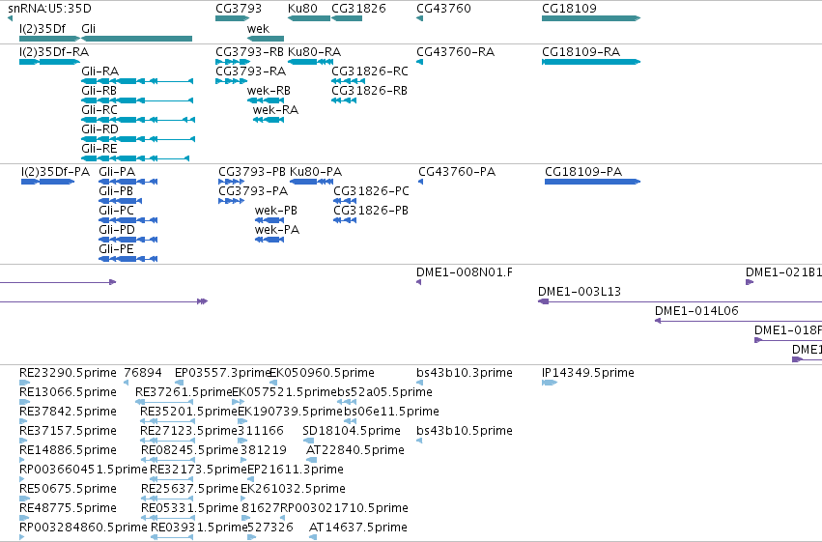Open the Gli-PB protein feature
Image resolution: width=822 pixels, height=542 pixels.
120,201
